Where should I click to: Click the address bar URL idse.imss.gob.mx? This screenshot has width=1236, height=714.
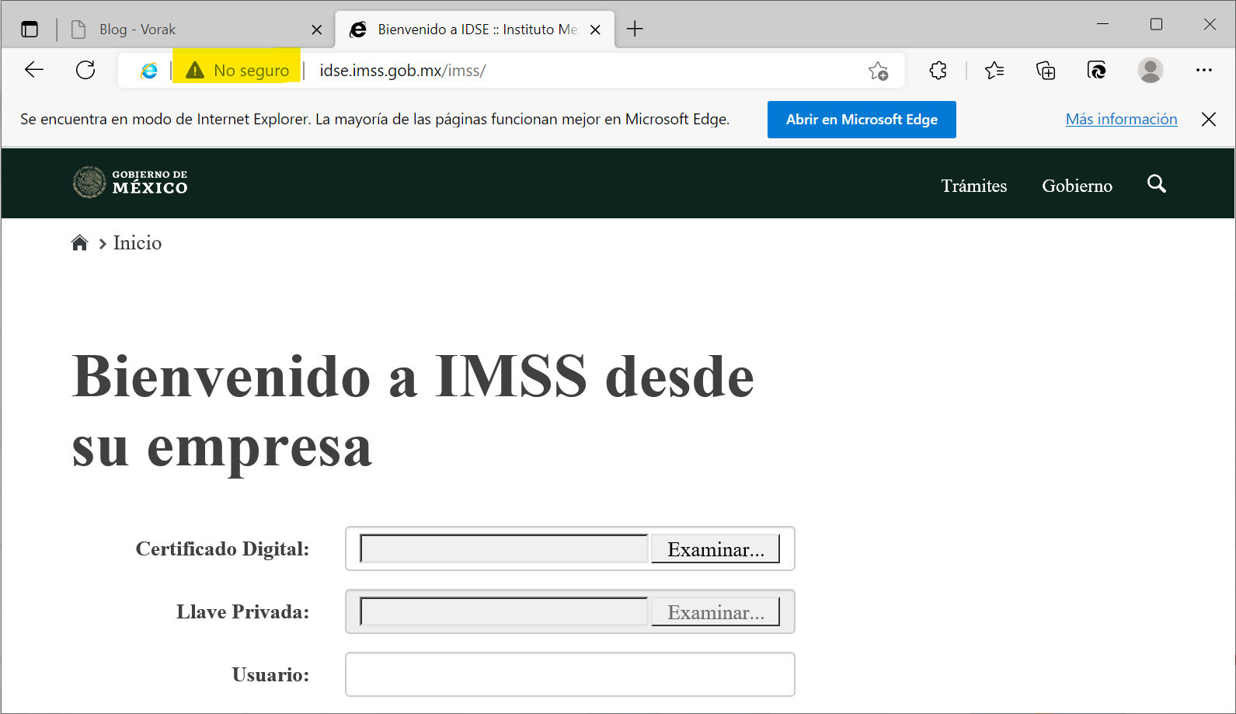coord(402,71)
